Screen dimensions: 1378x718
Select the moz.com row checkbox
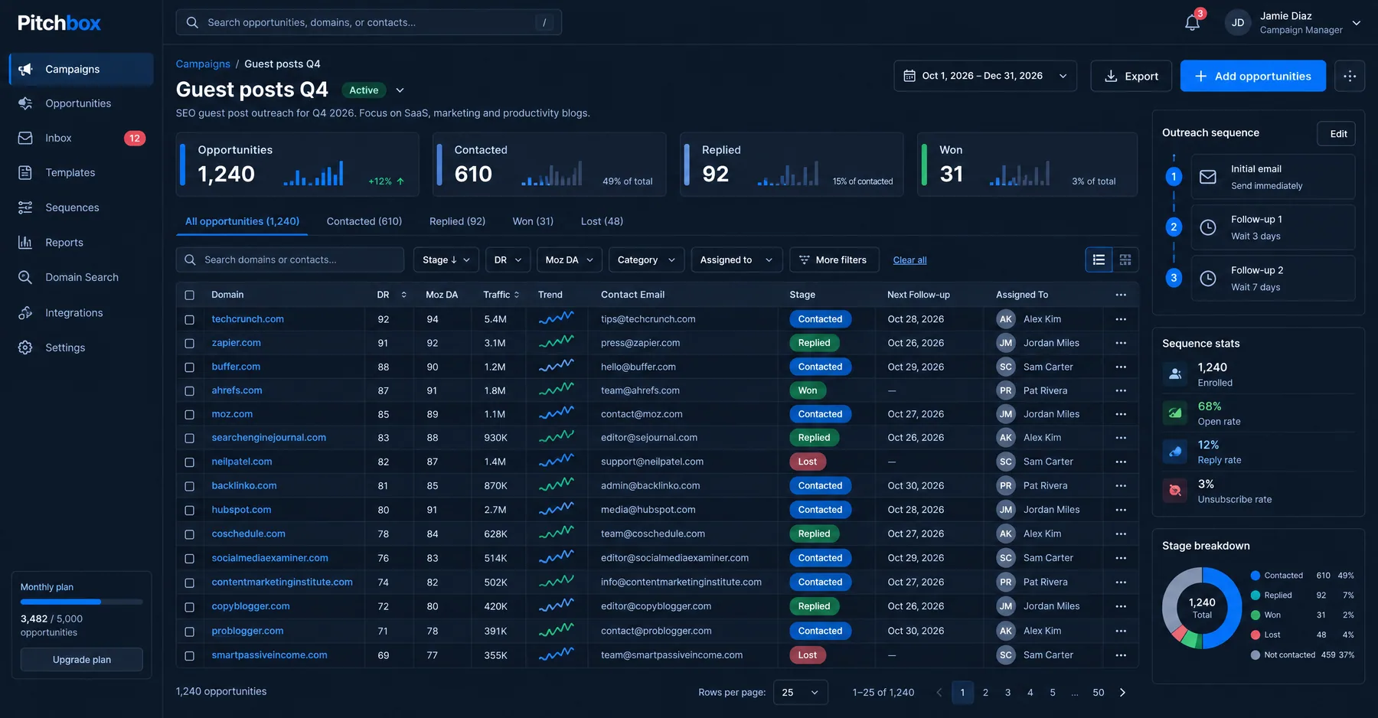click(x=190, y=414)
